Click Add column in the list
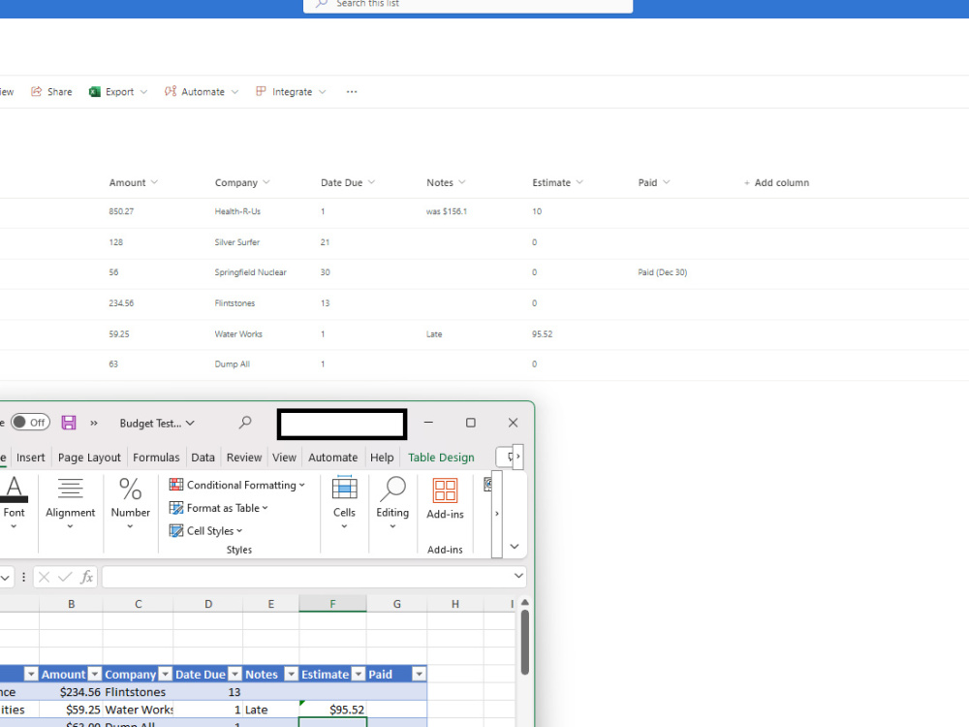Viewport: 969px width, 727px height. coord(776,182)
